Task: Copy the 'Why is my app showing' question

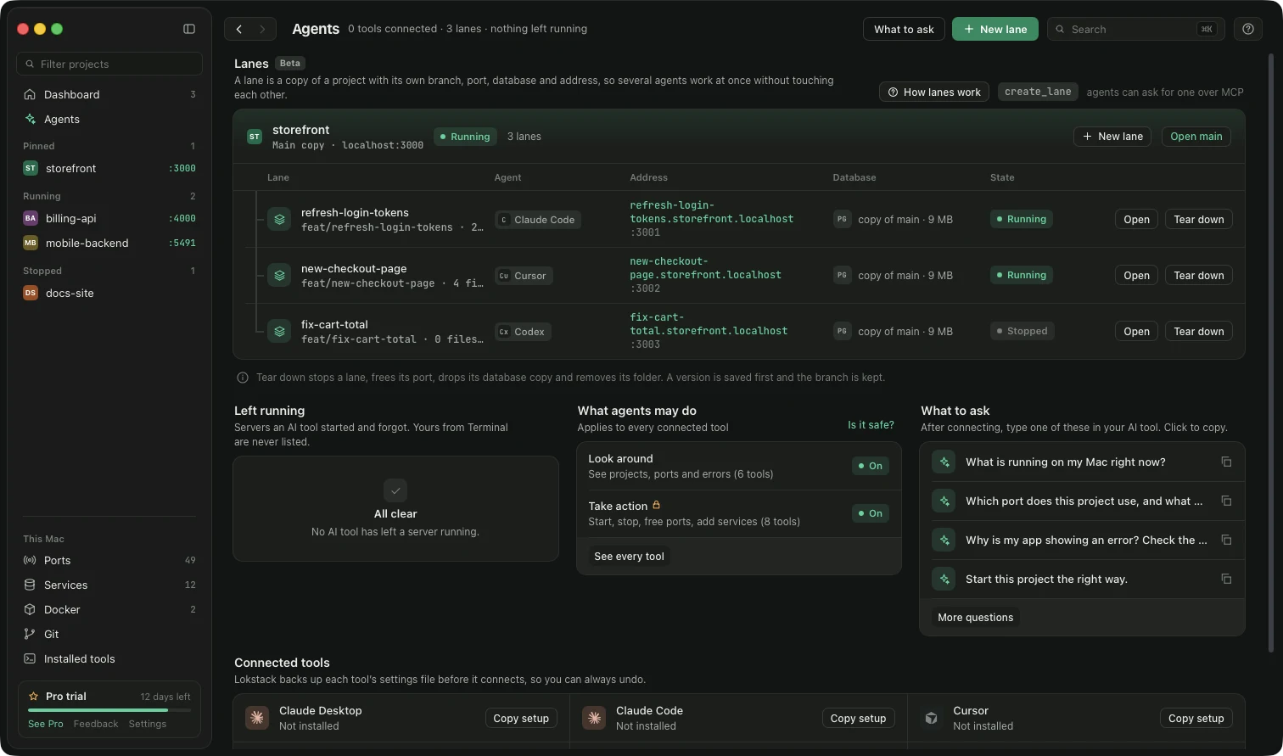Action: coord(1226,540)
